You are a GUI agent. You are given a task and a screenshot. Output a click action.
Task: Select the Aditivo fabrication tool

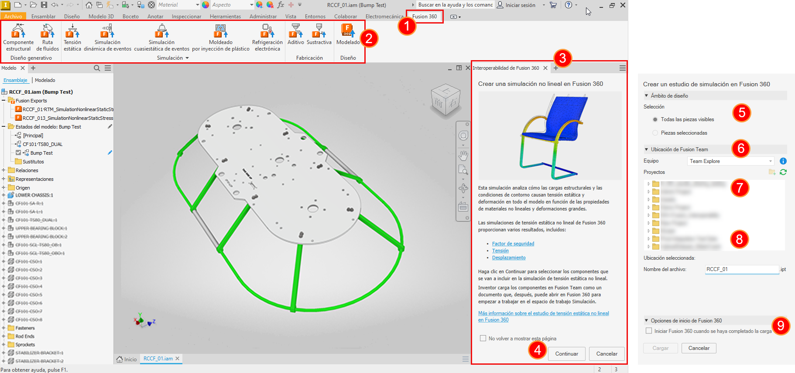pos(296,34)
